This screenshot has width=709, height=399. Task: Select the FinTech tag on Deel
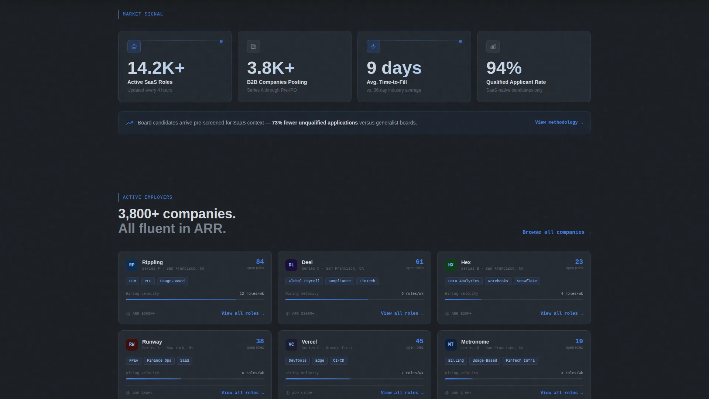click(367, 281)
